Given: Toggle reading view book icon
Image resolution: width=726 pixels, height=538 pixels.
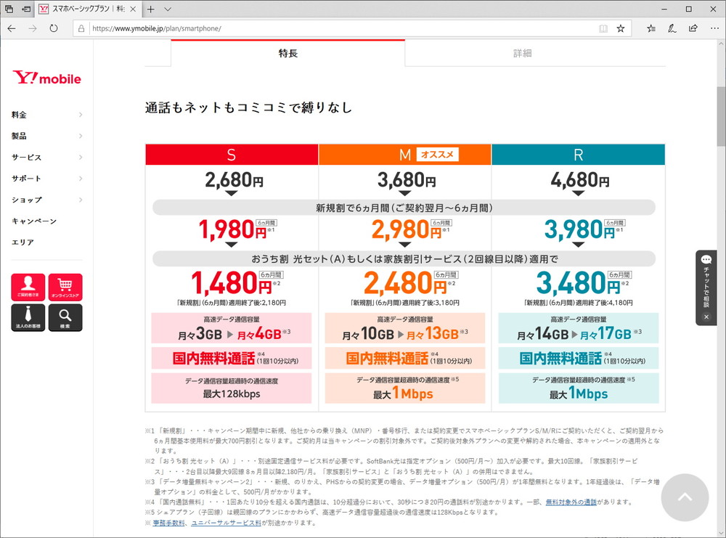Looking at the screenshot, I should coord(603,29).
